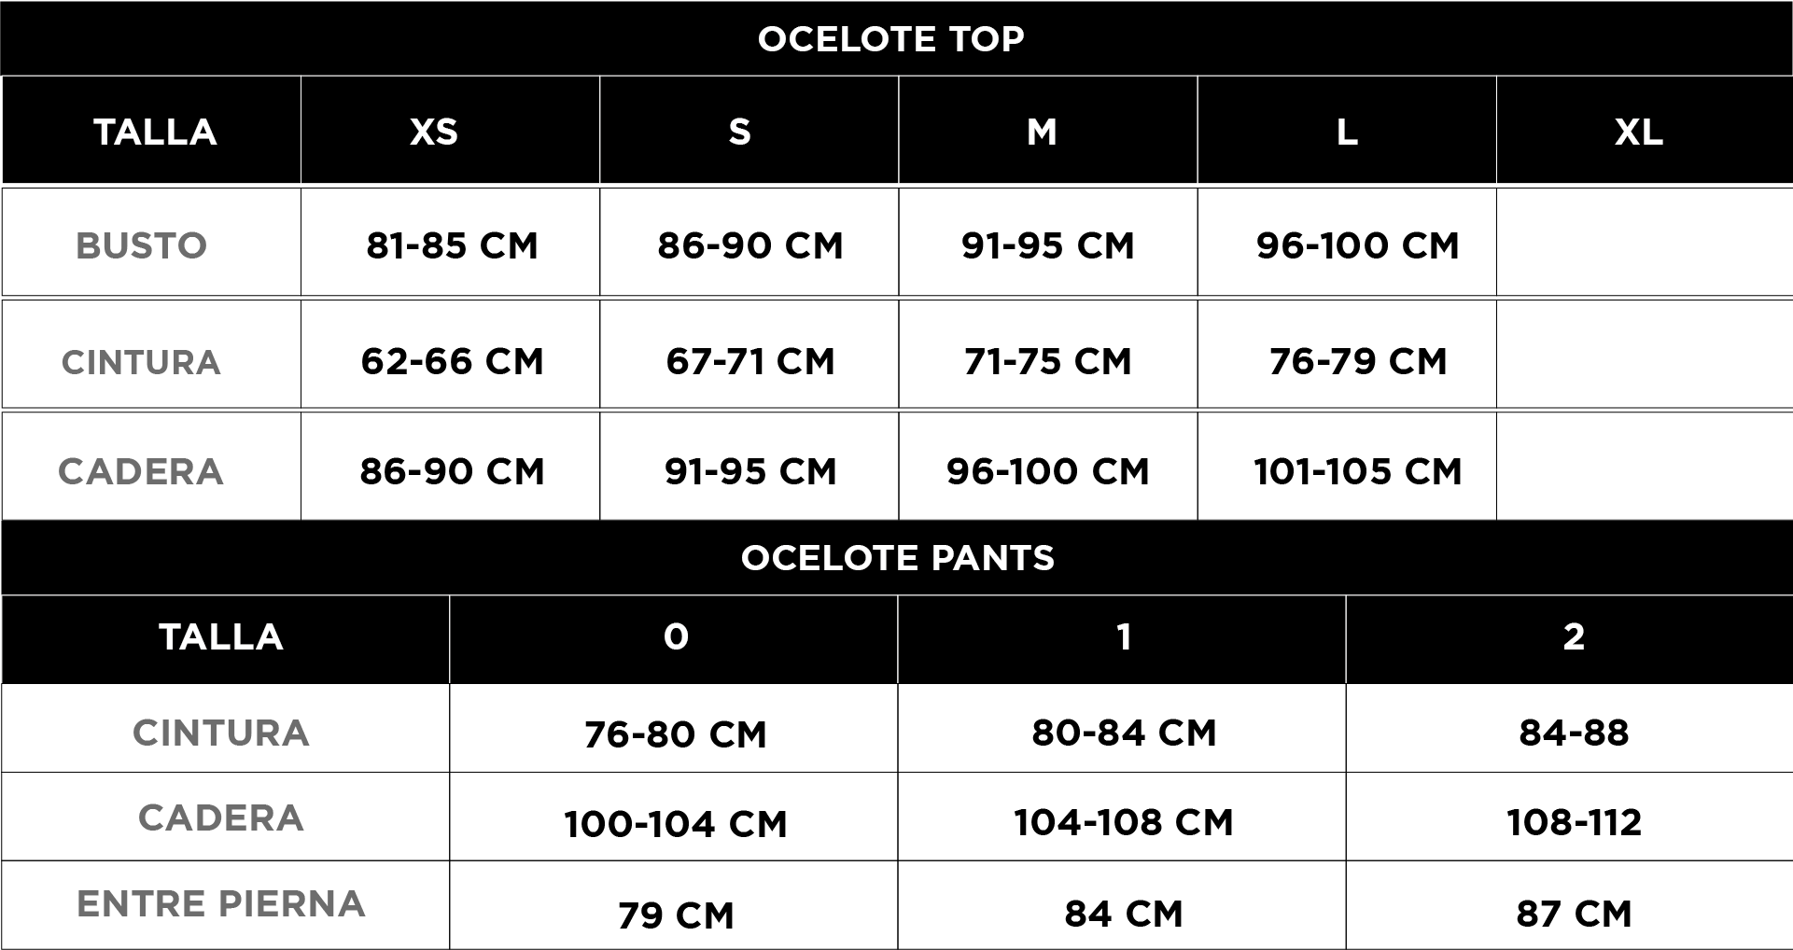Click the BUSTO row label
The image size is (1793, 950).
(141, 245)
